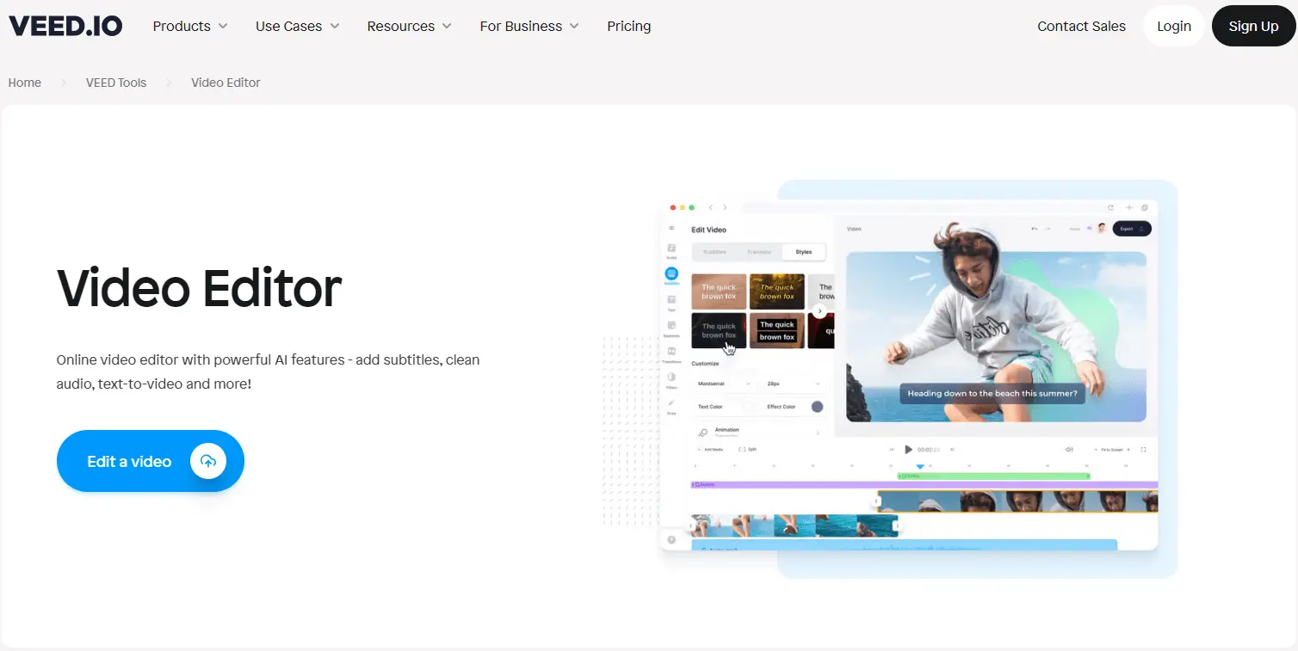The image size is (1298, 651).
Task: Click the VEED.IO logo
Action: pos(65,26)
